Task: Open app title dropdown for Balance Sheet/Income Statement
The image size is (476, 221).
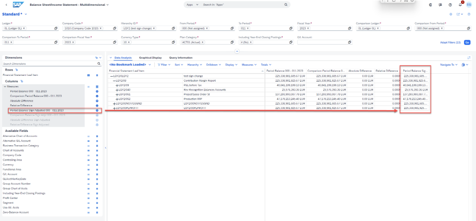Action: (108, 5)
